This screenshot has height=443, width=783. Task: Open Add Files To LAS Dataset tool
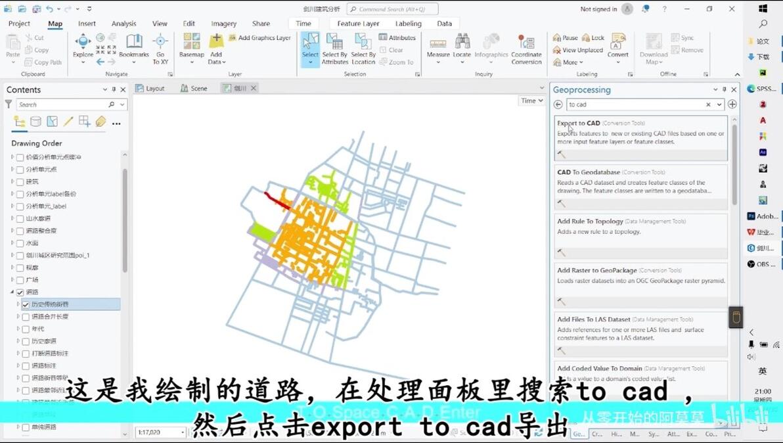640,334
